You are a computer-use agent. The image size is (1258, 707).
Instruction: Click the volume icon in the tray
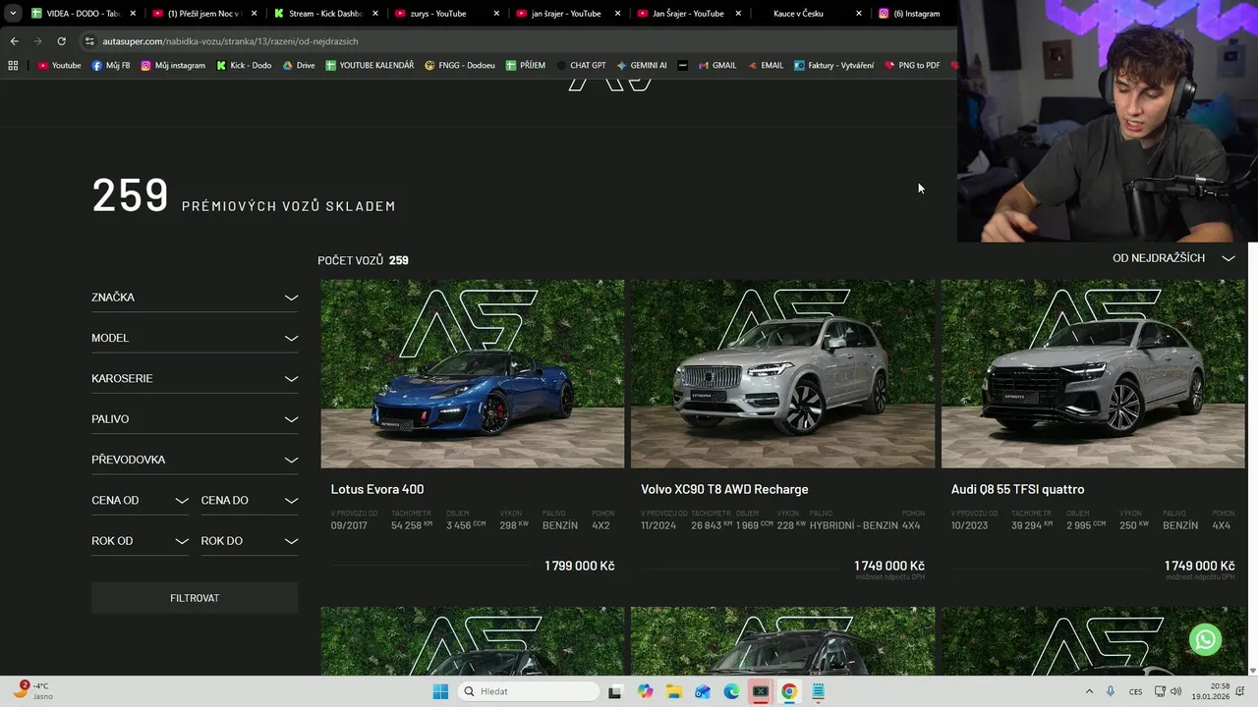1176,691
